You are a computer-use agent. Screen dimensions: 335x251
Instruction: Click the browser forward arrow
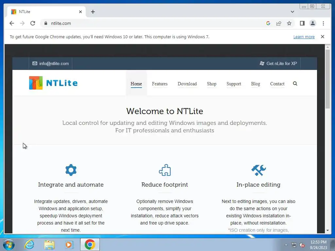pos(22,23)
